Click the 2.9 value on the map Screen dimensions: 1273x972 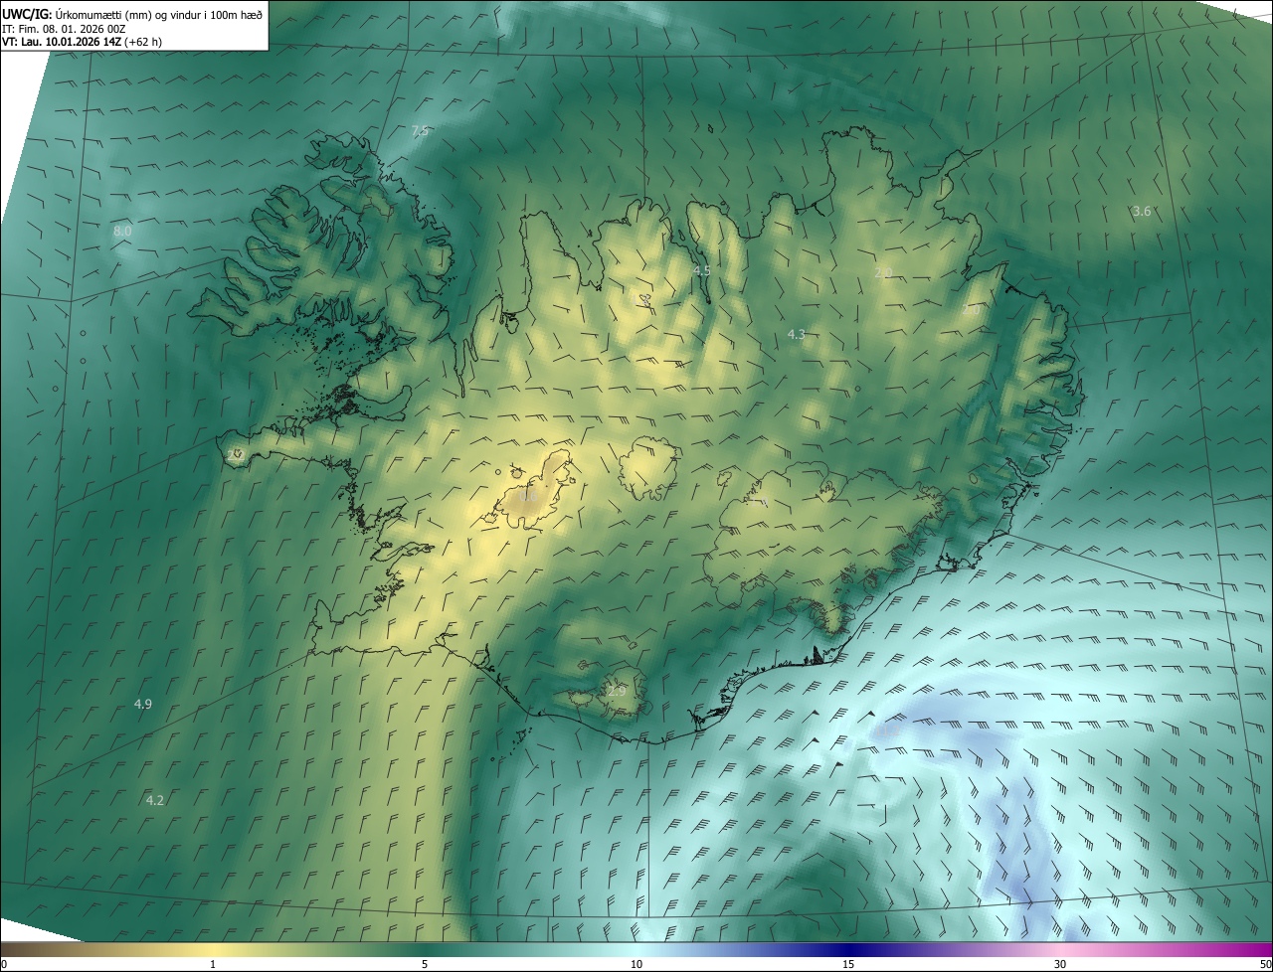[x=617, y=691]
